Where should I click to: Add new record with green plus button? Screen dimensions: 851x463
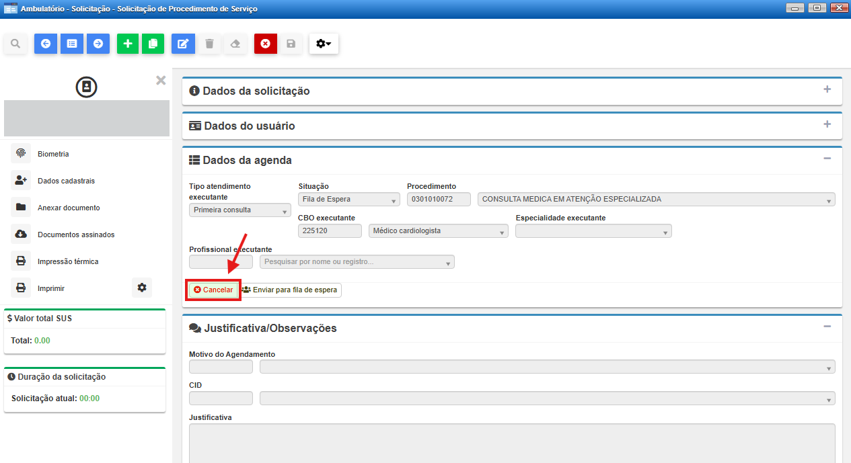[x=128, y=44]
